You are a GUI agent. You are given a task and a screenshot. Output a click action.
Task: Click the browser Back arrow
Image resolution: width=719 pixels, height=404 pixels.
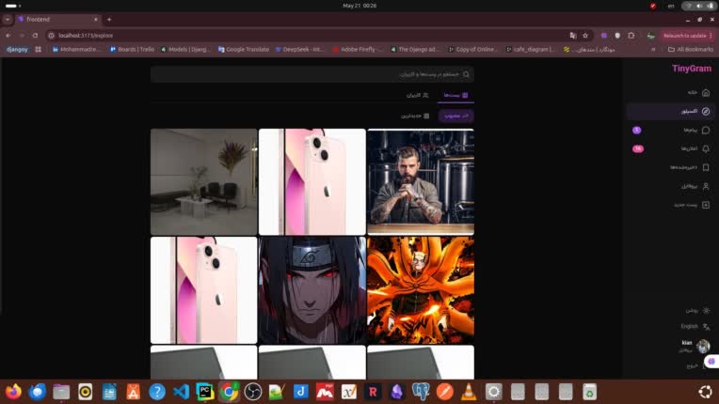tap(8, 35)
